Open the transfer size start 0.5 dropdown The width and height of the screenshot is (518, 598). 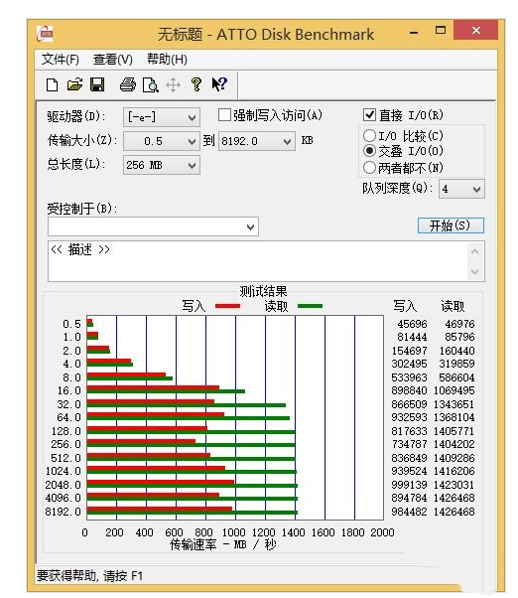[162, 141]
